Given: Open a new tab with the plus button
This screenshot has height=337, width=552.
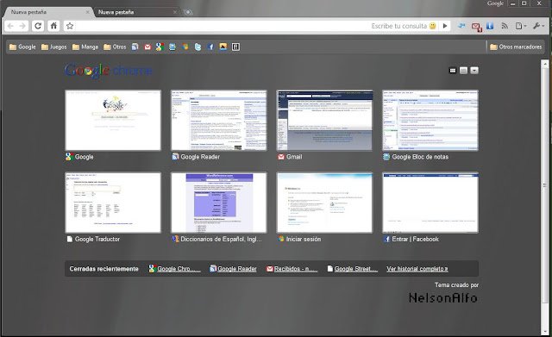Looking at the screenshot, I should point(188,12).
